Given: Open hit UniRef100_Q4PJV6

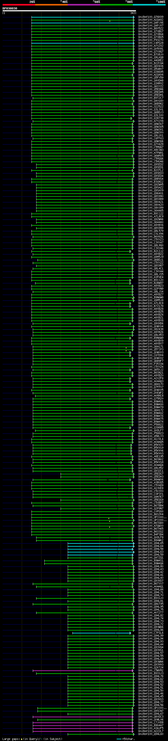Looking at the screenshot, I should (151, 23).
